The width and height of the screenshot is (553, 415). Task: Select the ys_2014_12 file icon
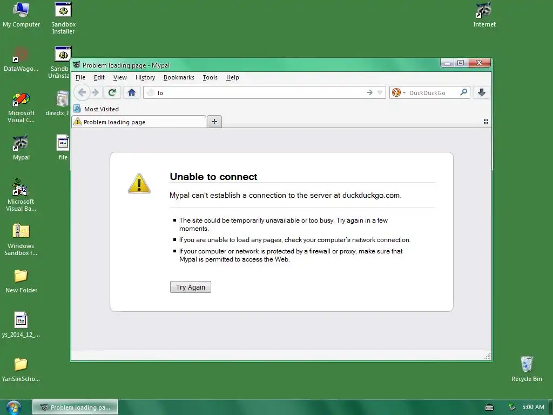[21, 325]
